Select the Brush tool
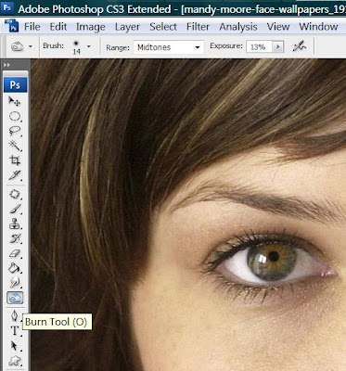The width and height of the screenshot is (346, 371). coord(15,210)
